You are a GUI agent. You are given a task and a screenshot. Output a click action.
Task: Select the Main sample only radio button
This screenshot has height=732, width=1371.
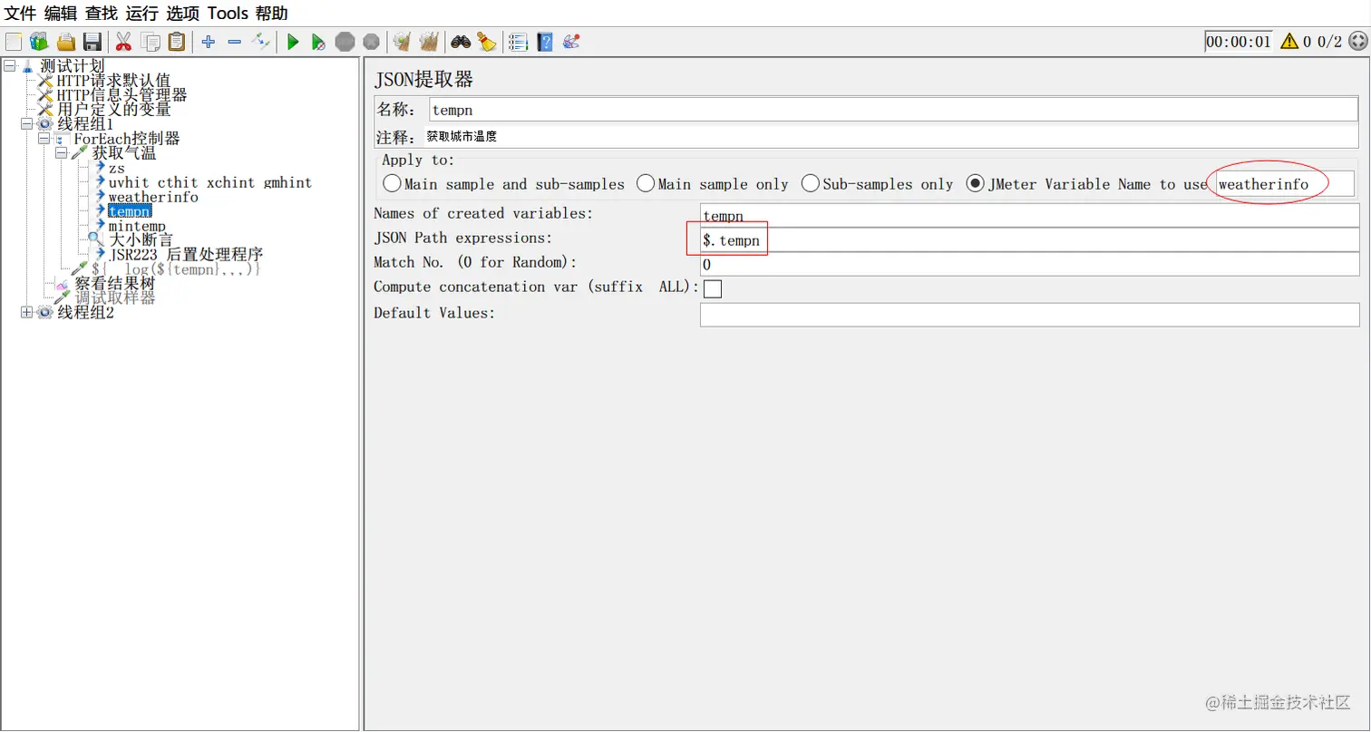coord(646,184)
